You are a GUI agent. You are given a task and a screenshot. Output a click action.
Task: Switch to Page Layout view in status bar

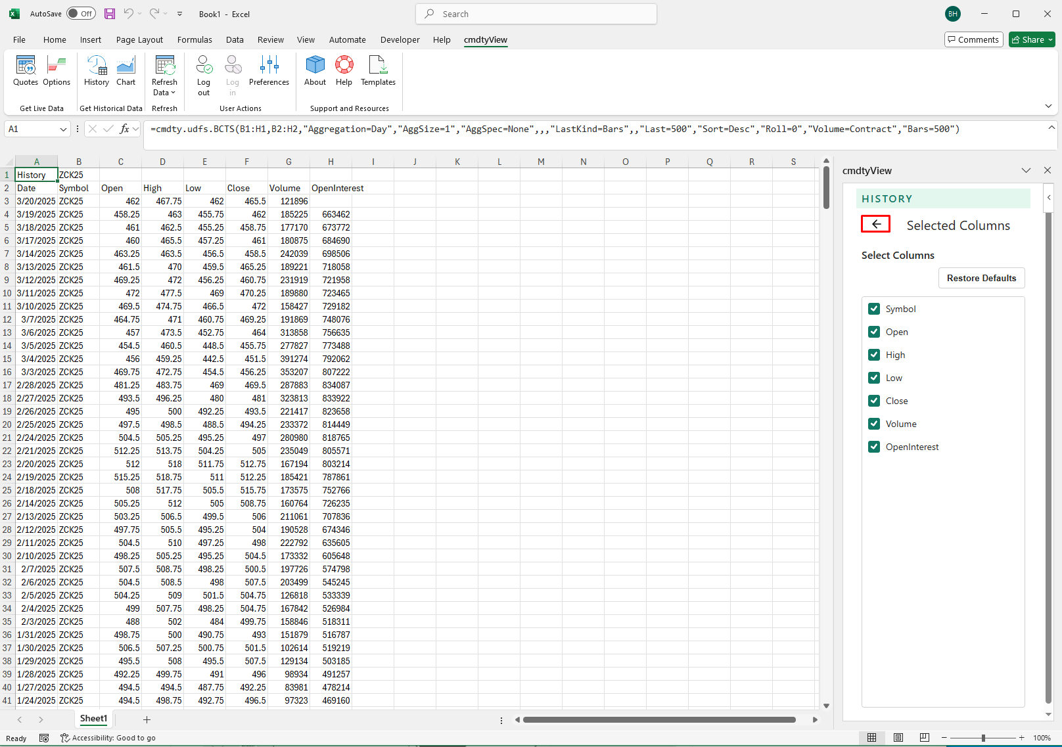[898, 738]
